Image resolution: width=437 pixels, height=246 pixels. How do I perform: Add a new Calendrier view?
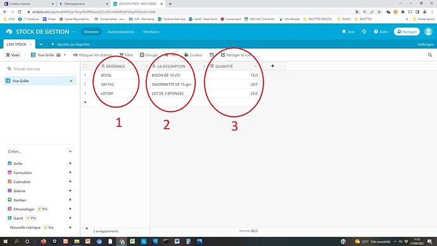click(x=70, y=181)
